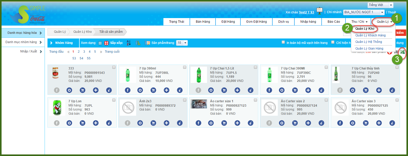Click shopping cart icon on 333 product card
The height and width of the screenshot is (156, 408).
coord(82,90)
